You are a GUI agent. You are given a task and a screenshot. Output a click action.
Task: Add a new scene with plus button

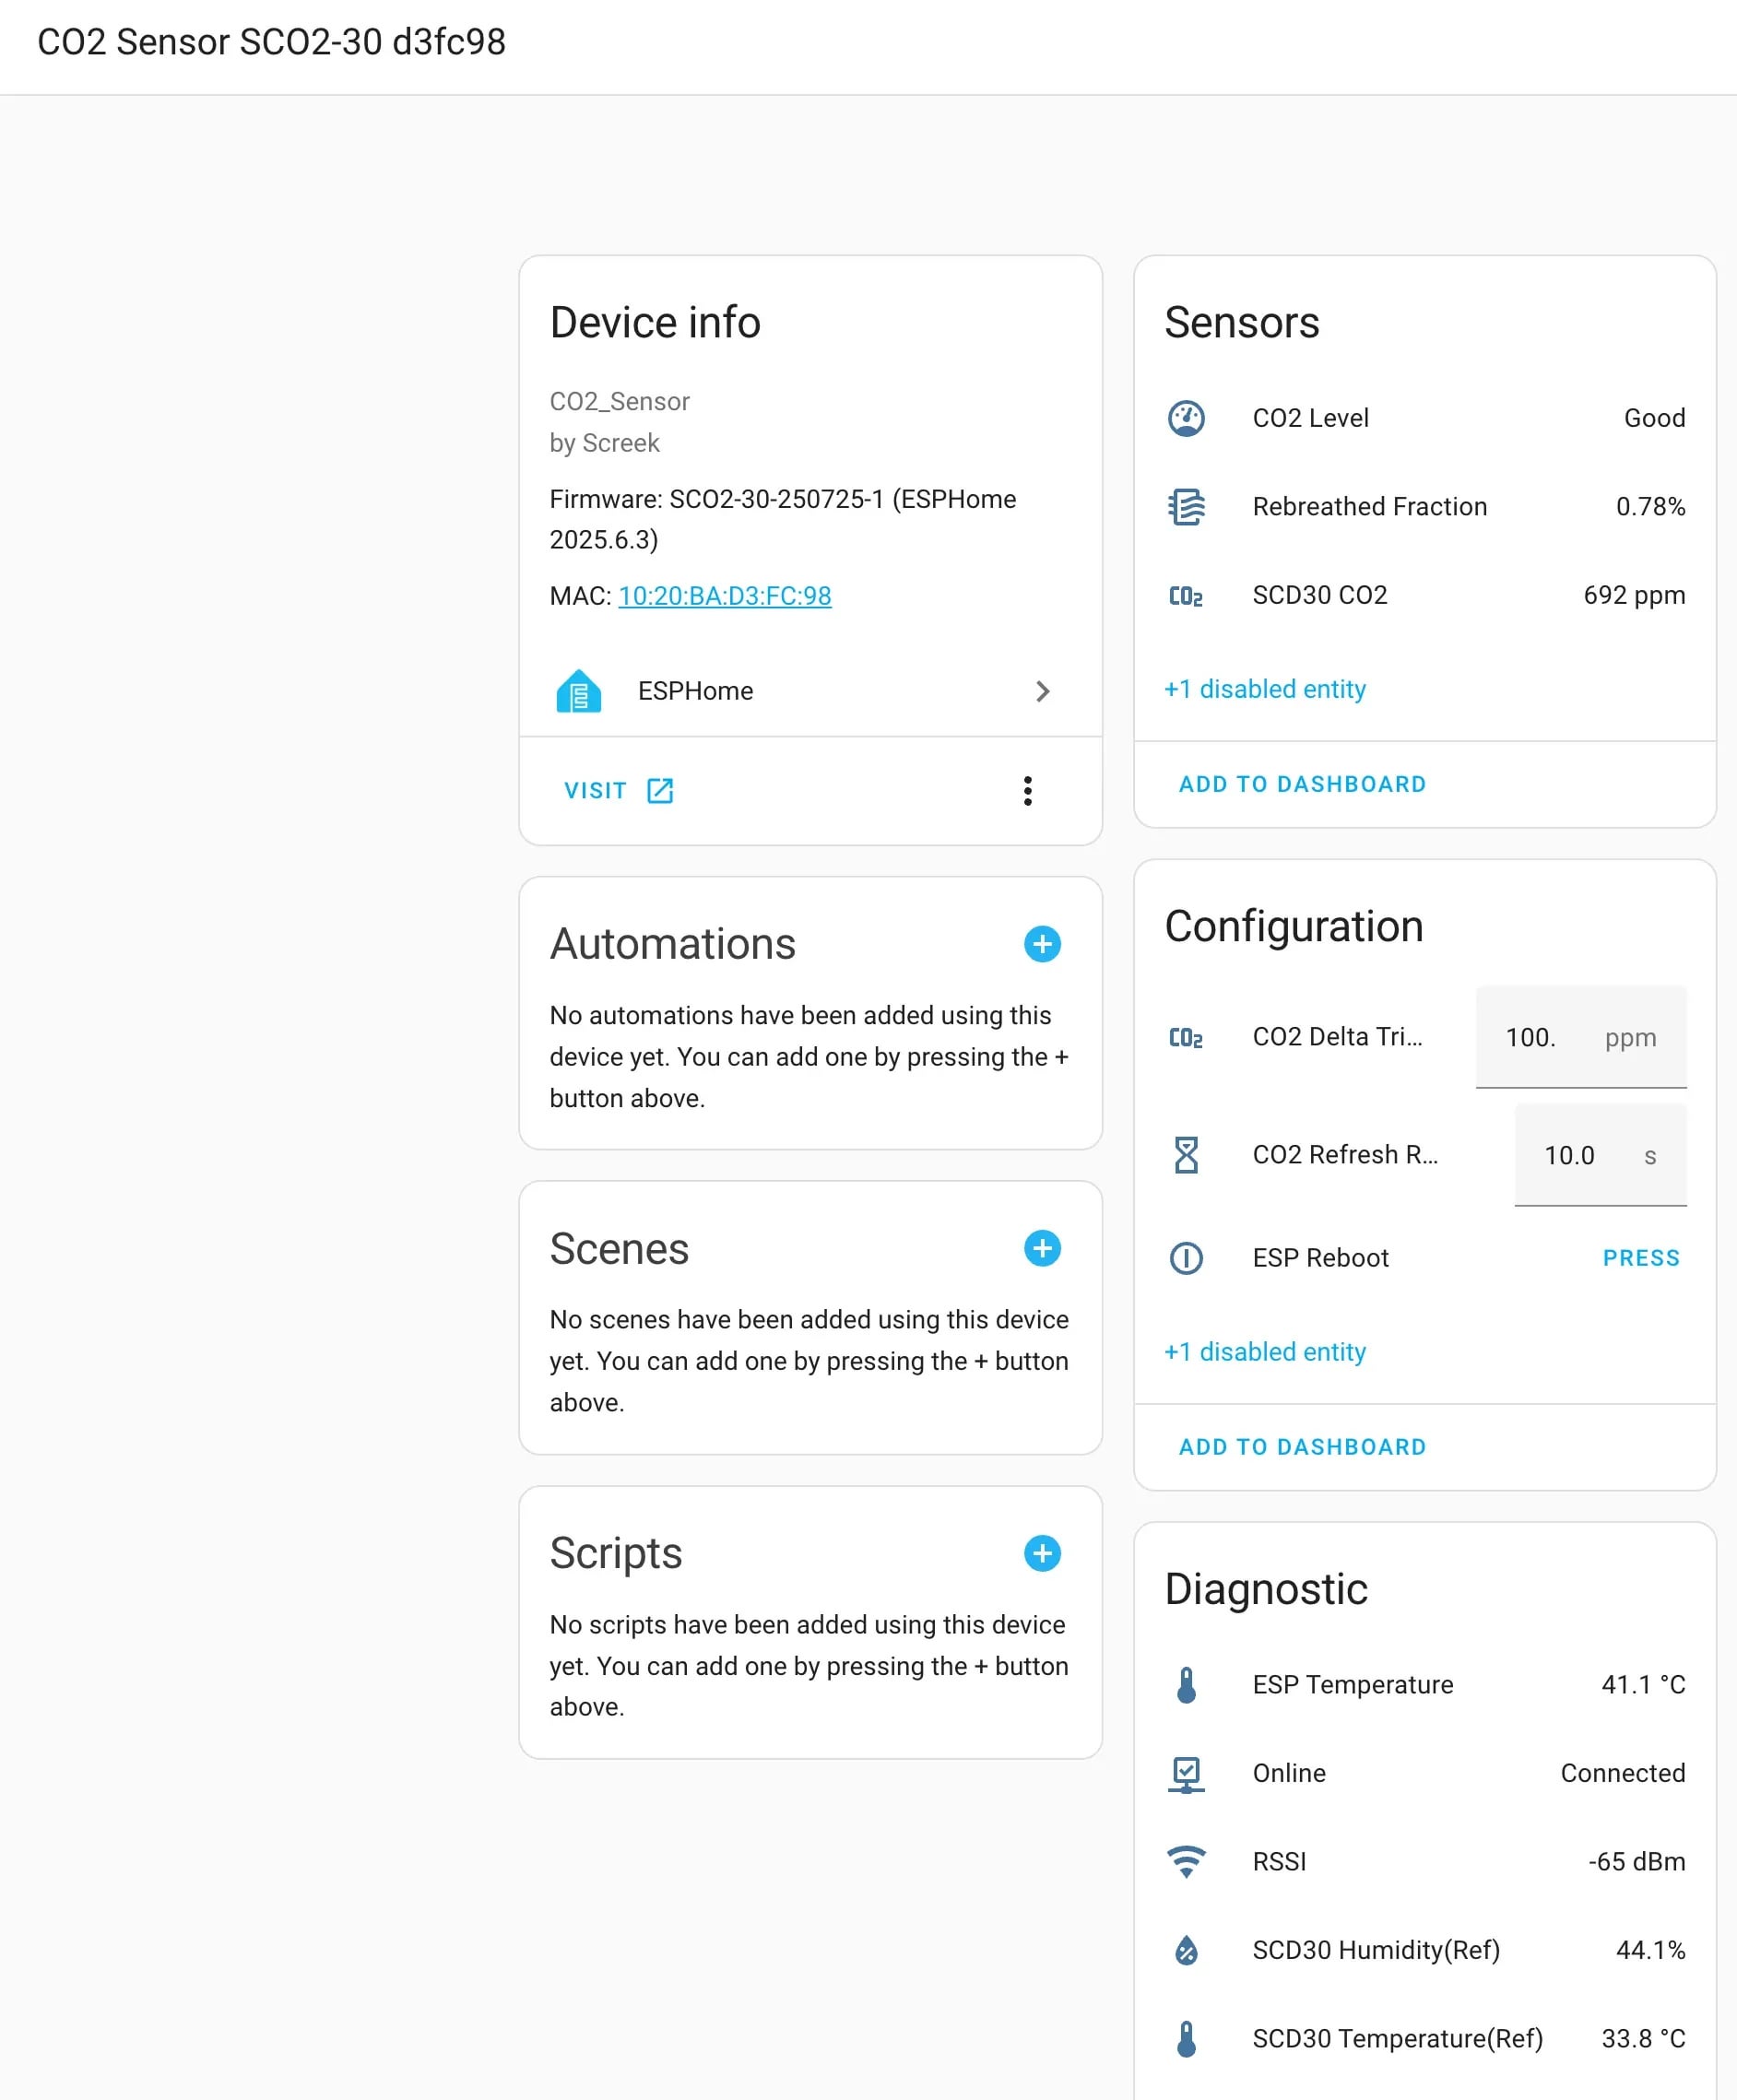tap(1042, 1248)
